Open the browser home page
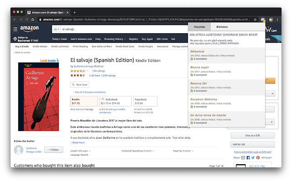This screenshot has height=182, width=292. pyautogui.click(x=33, y=20)
